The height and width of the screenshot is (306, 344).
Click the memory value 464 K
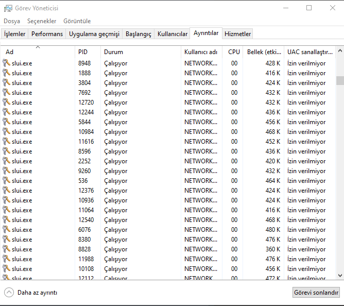click(x=273, y=181)
